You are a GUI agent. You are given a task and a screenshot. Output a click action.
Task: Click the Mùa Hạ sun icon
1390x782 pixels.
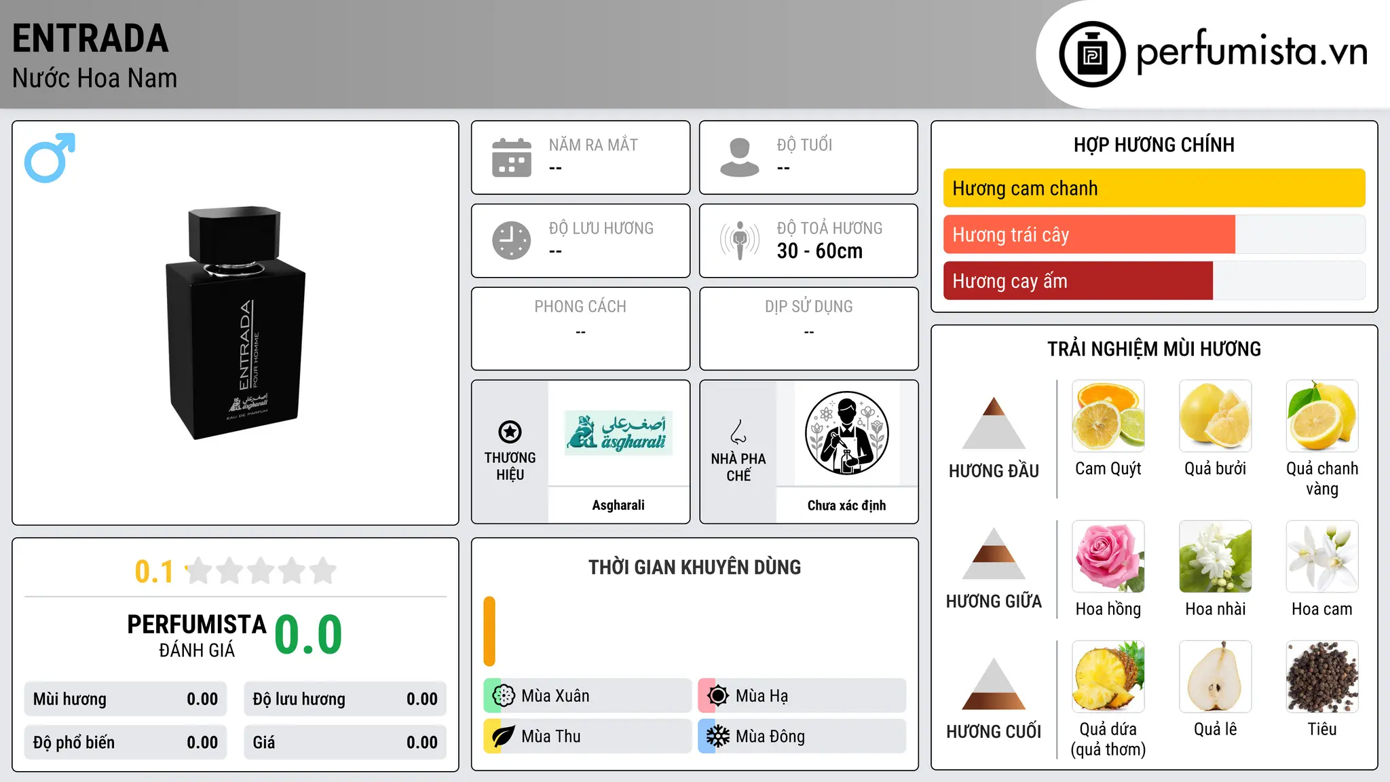718,696
